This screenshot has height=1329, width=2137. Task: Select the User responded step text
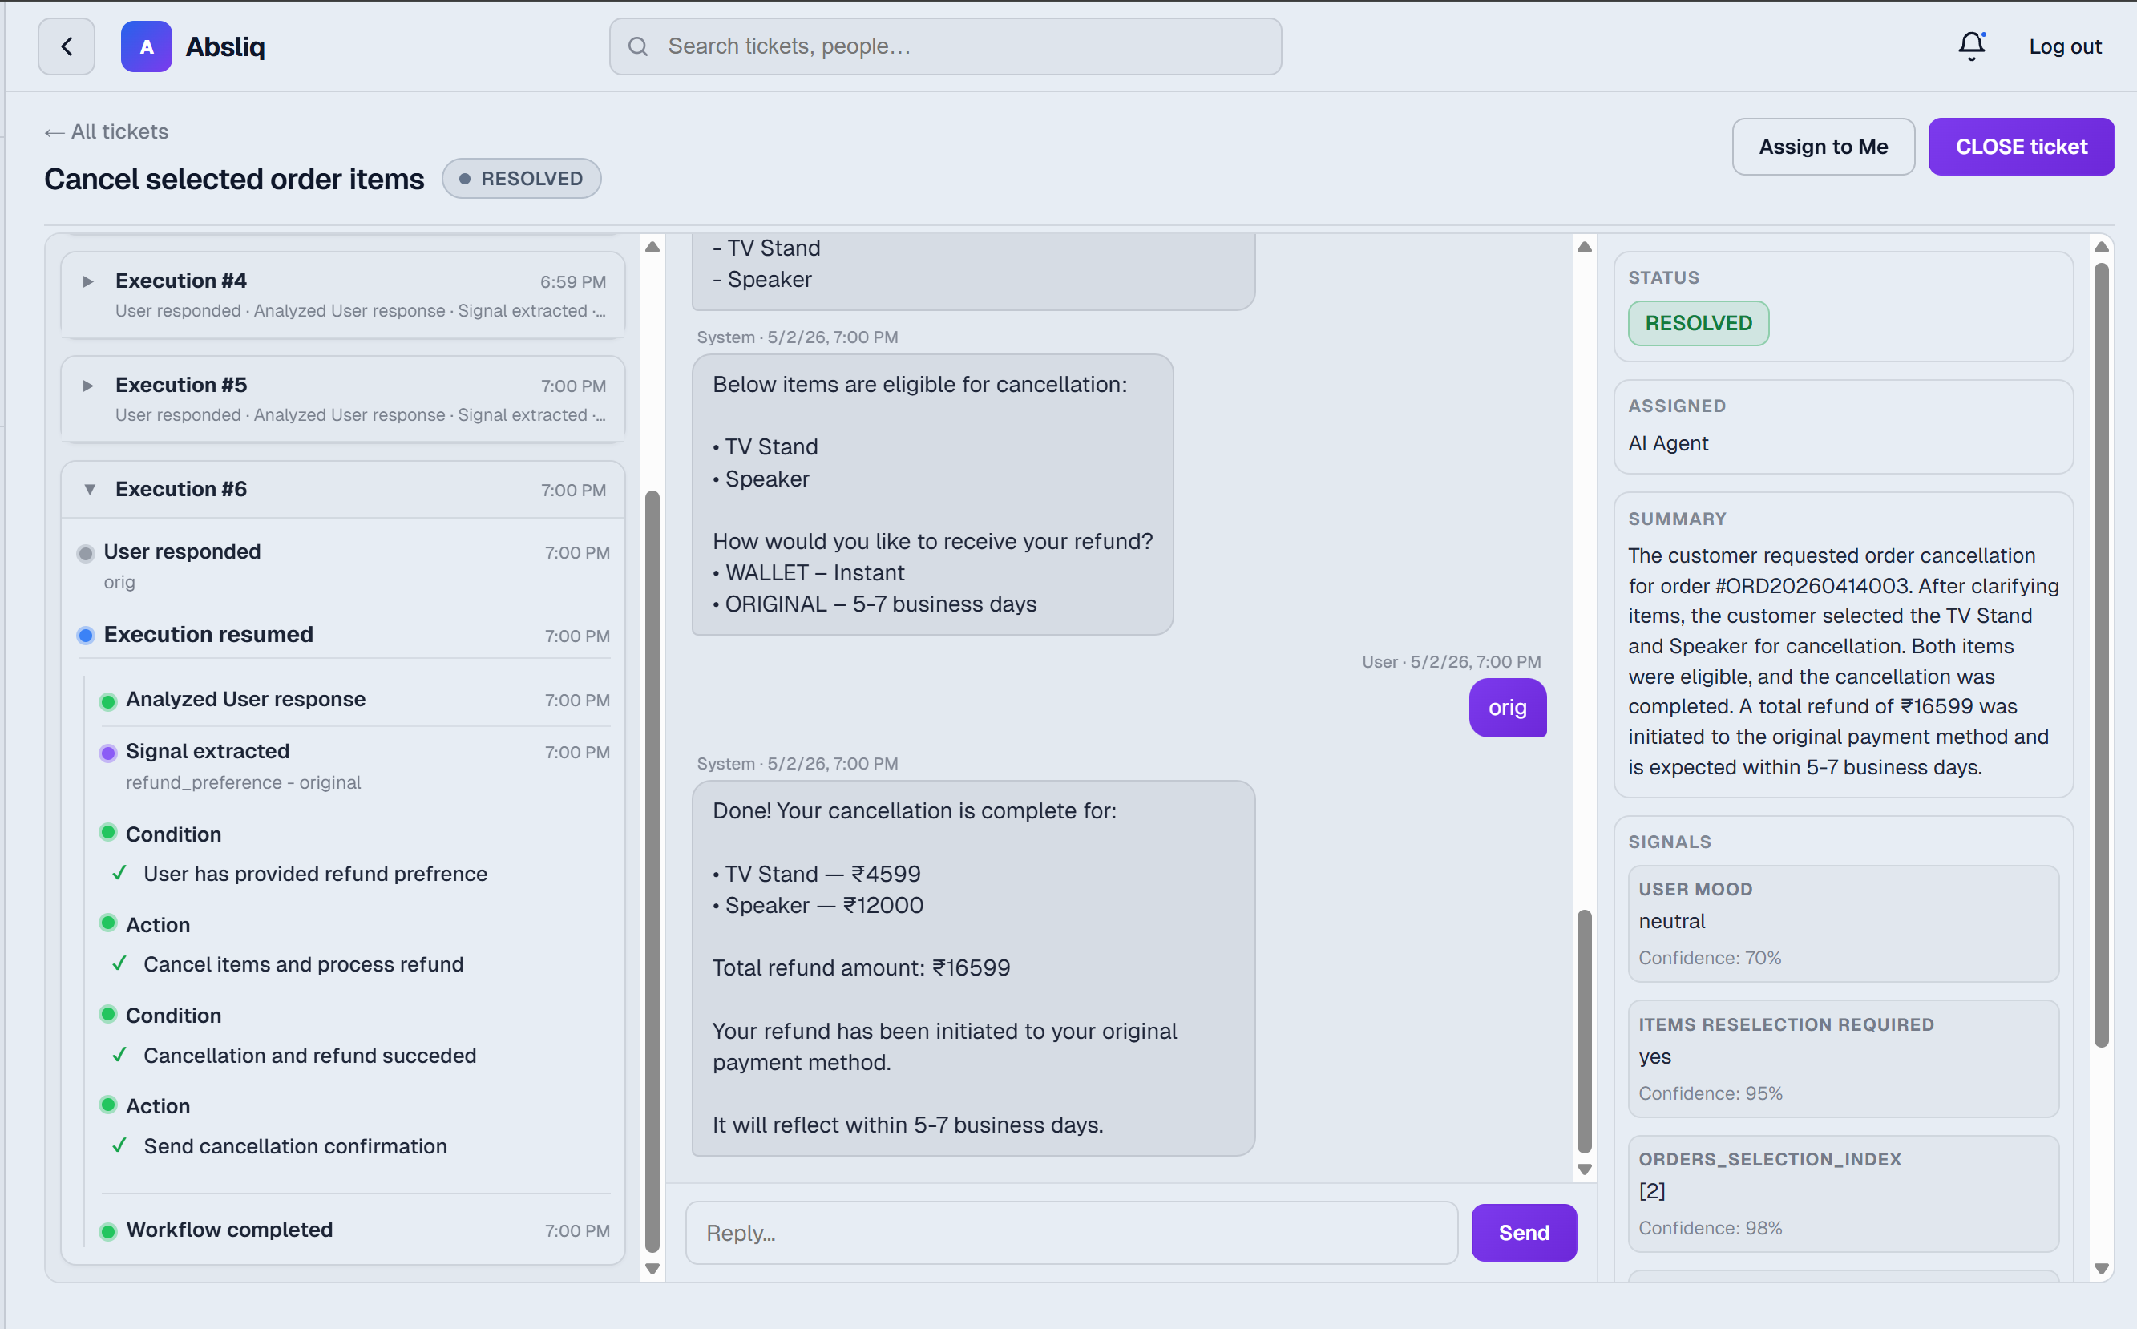point(182,552)
